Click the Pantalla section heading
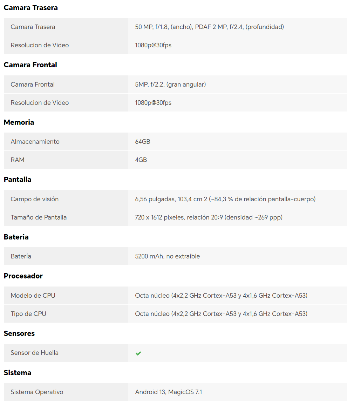The height and width of the screenshot is (411, 347). click(x=18, y=180)
